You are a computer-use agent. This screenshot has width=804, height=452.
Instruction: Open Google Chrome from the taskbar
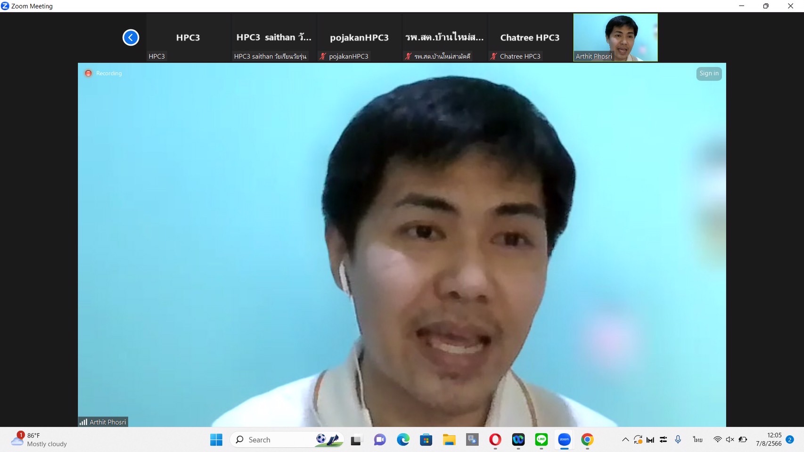point(587,440)
